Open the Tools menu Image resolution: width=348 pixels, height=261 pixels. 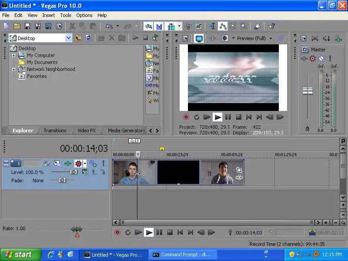(x=66, y=15)
